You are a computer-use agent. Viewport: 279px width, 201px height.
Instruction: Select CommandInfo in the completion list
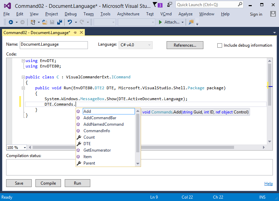97,131
